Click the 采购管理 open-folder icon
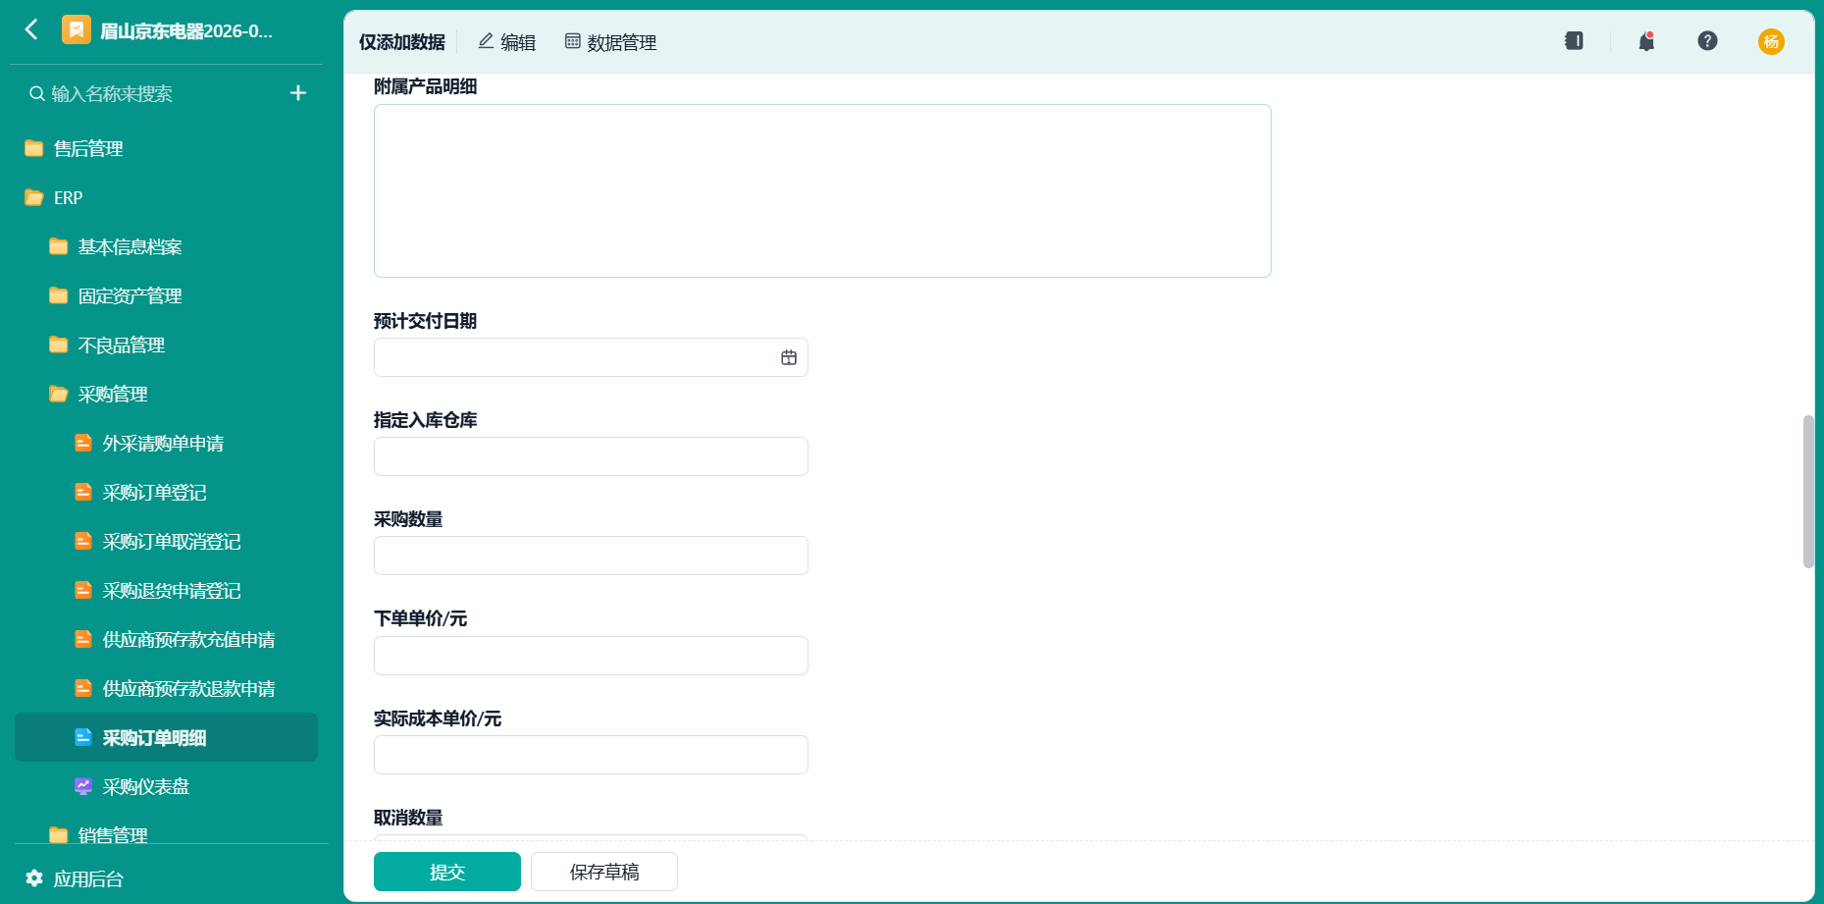This screenshot has width=1824, height=904. 59,394
